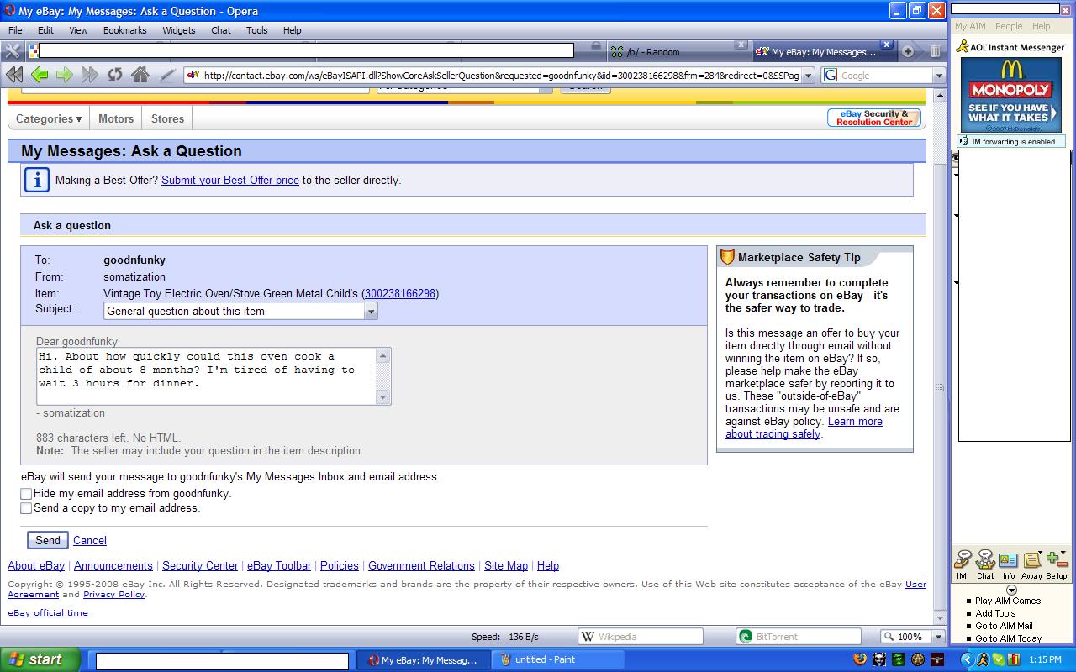Click Play AIM Games link
Image resolution: width=1076 pixels, height=672 pixels.
pyautogui.click(x=1008, y=601)
